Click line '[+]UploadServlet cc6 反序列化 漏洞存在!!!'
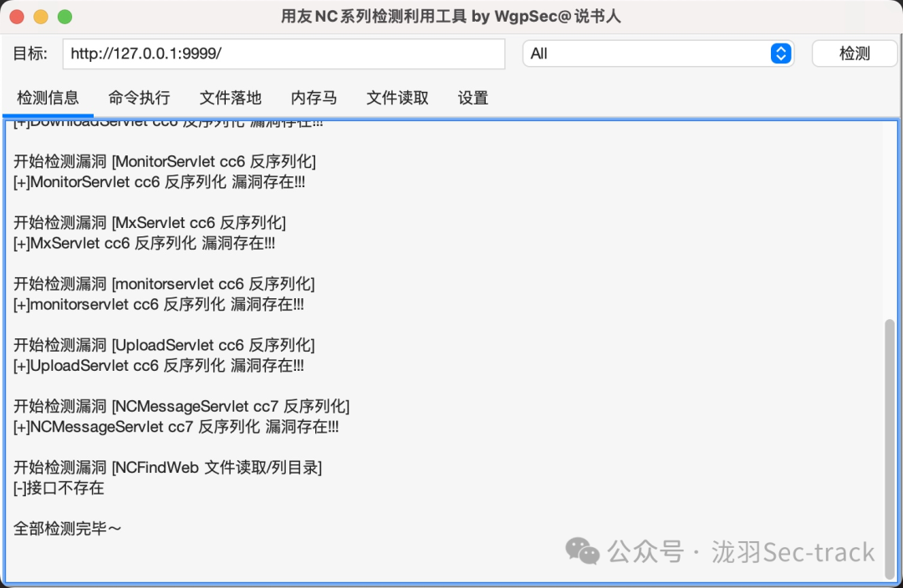903x588 pixels. 158,366
